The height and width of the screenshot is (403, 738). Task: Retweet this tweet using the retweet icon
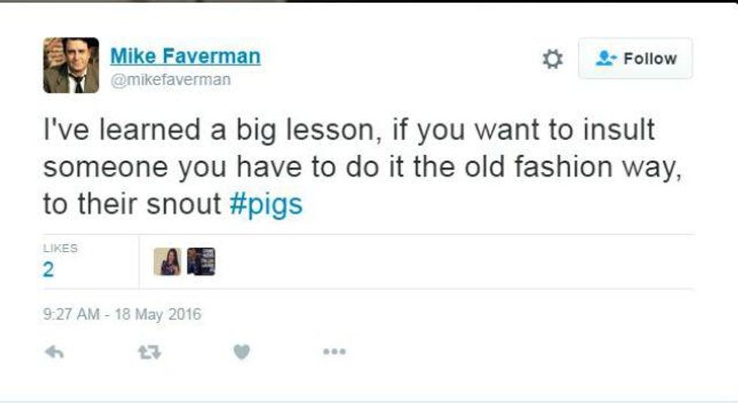pyautogui.click(x=149, y=352)
